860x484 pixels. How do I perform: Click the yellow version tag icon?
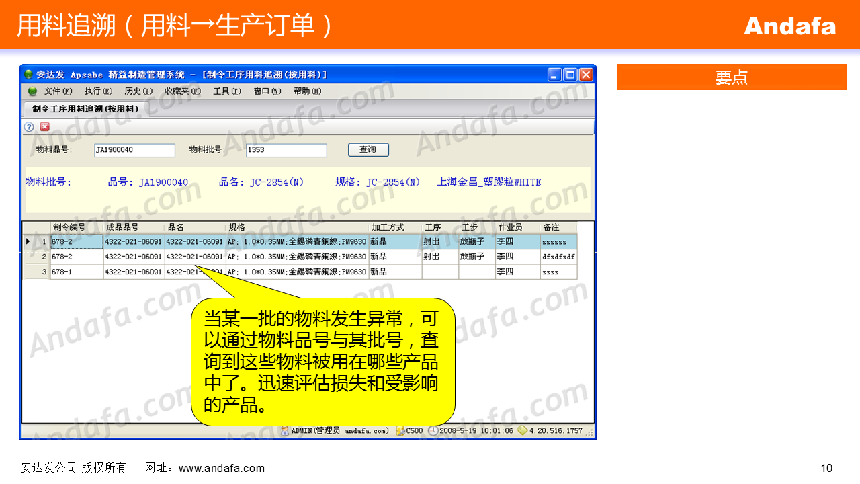(x=522, y=430)
